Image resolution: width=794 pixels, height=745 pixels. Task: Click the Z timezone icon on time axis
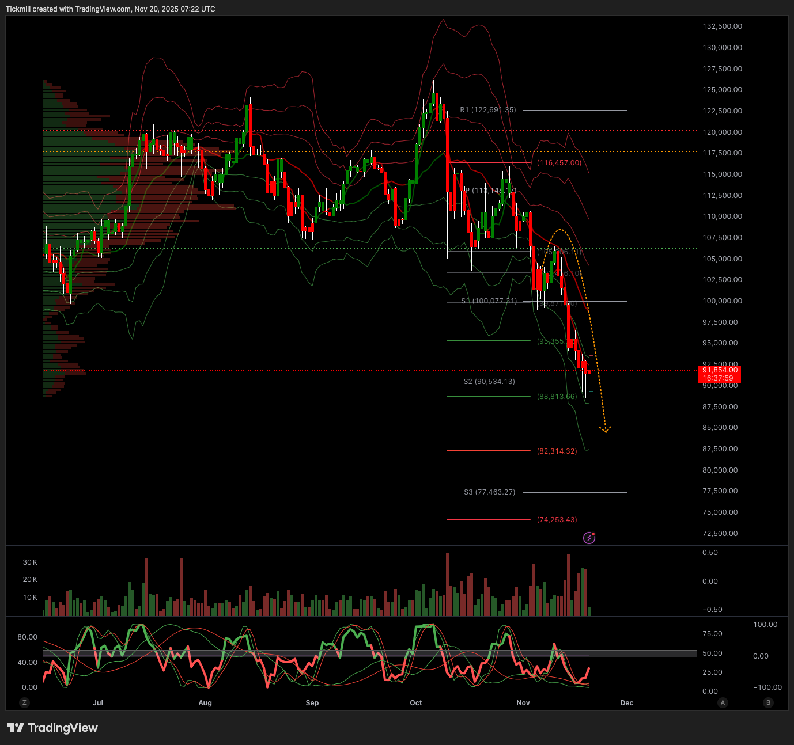coord(24,702)
